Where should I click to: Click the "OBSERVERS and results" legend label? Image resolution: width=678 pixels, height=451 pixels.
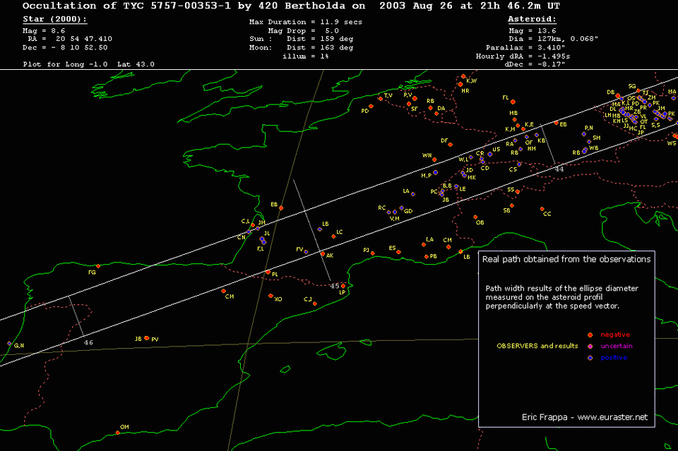(535, 346)
